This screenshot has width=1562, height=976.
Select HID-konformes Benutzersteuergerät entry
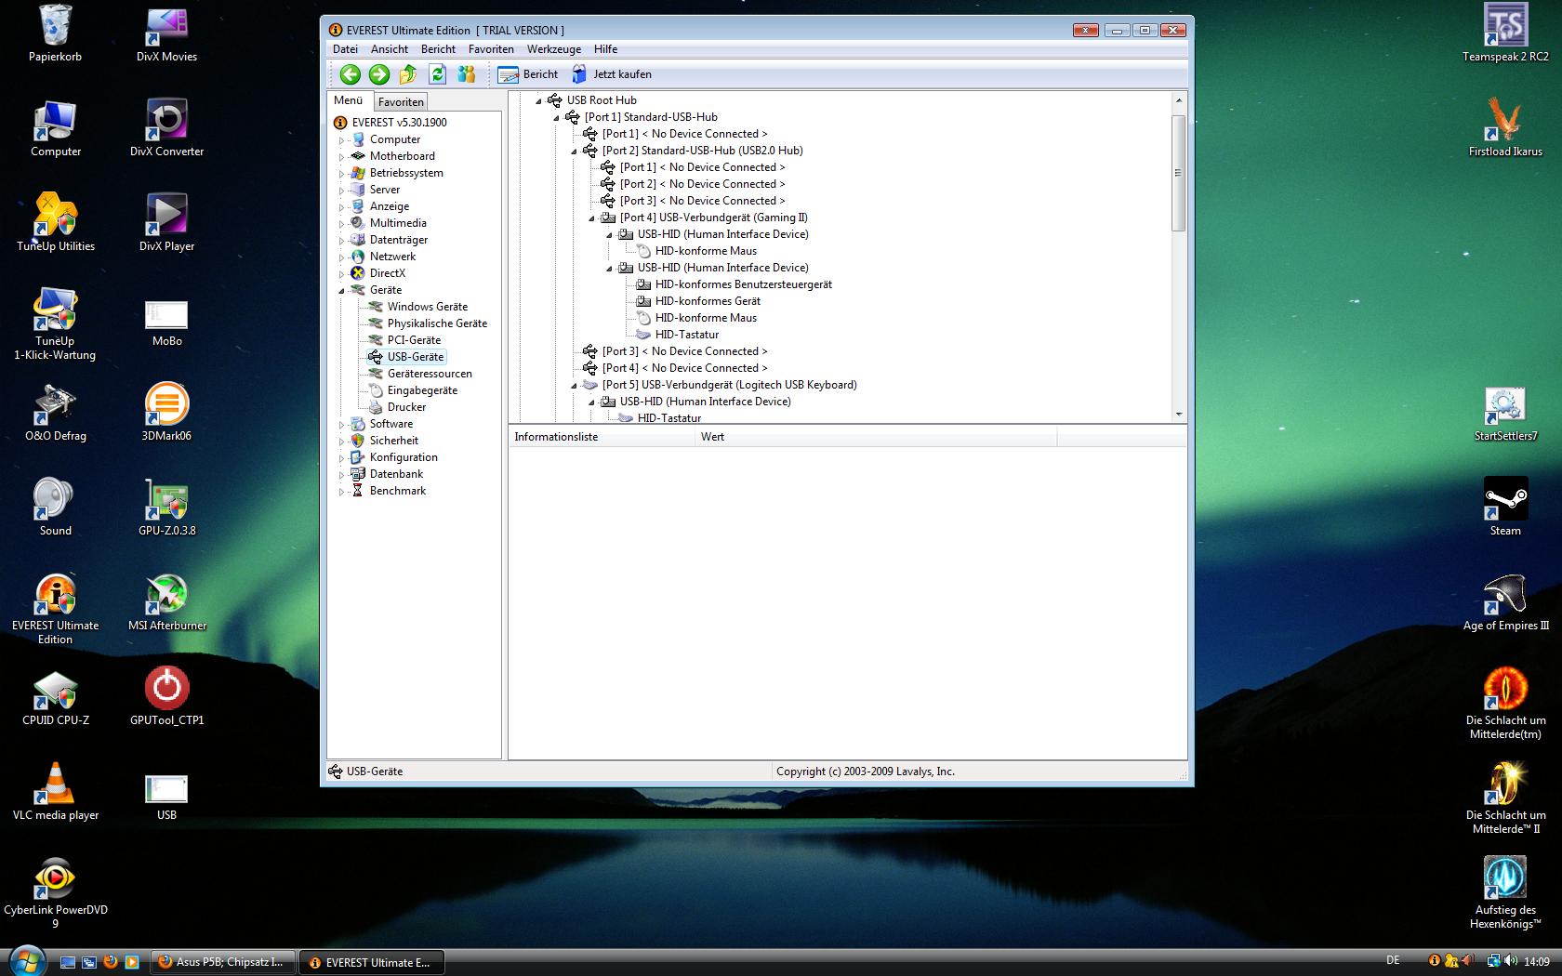[x=743, y=284]
